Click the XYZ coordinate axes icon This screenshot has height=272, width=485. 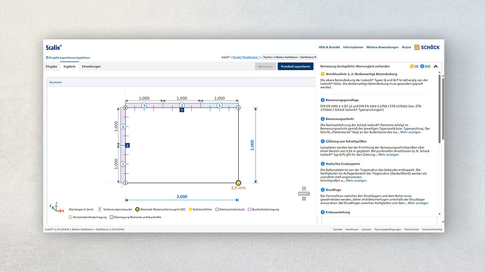(54, 207)
